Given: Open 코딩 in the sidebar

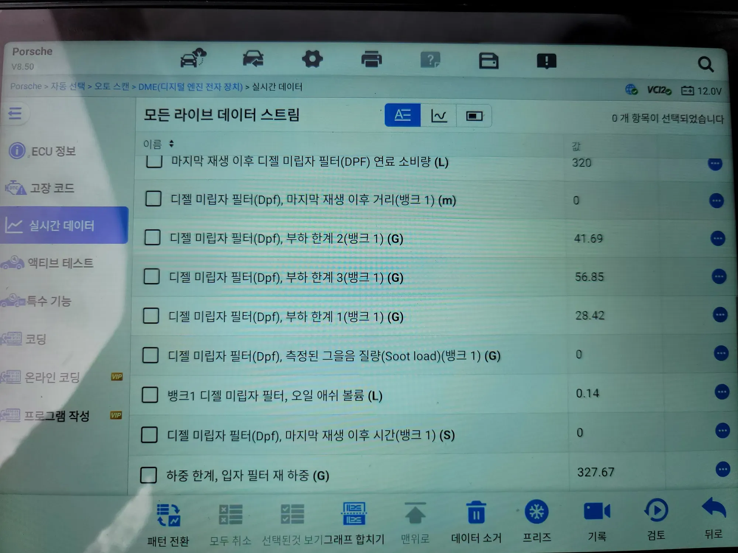Looking at the screenshot, I should [24, 339].
